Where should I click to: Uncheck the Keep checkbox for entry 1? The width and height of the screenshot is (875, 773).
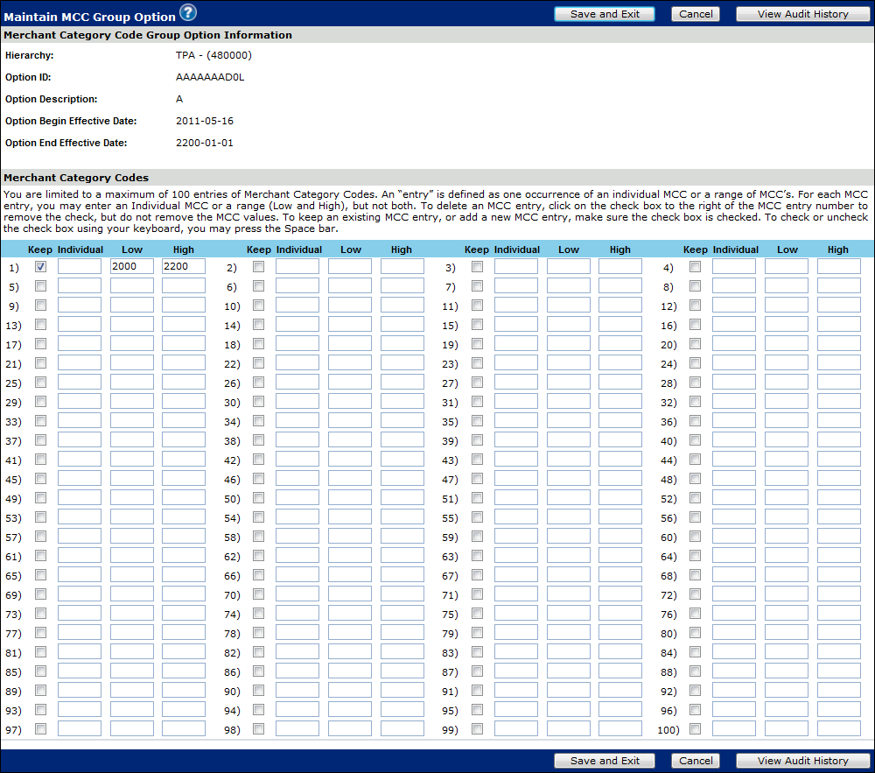pos(41,267)
